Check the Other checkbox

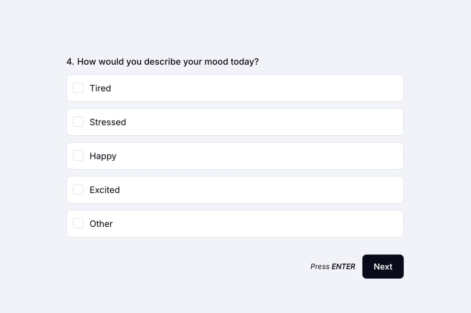[78, 223]
